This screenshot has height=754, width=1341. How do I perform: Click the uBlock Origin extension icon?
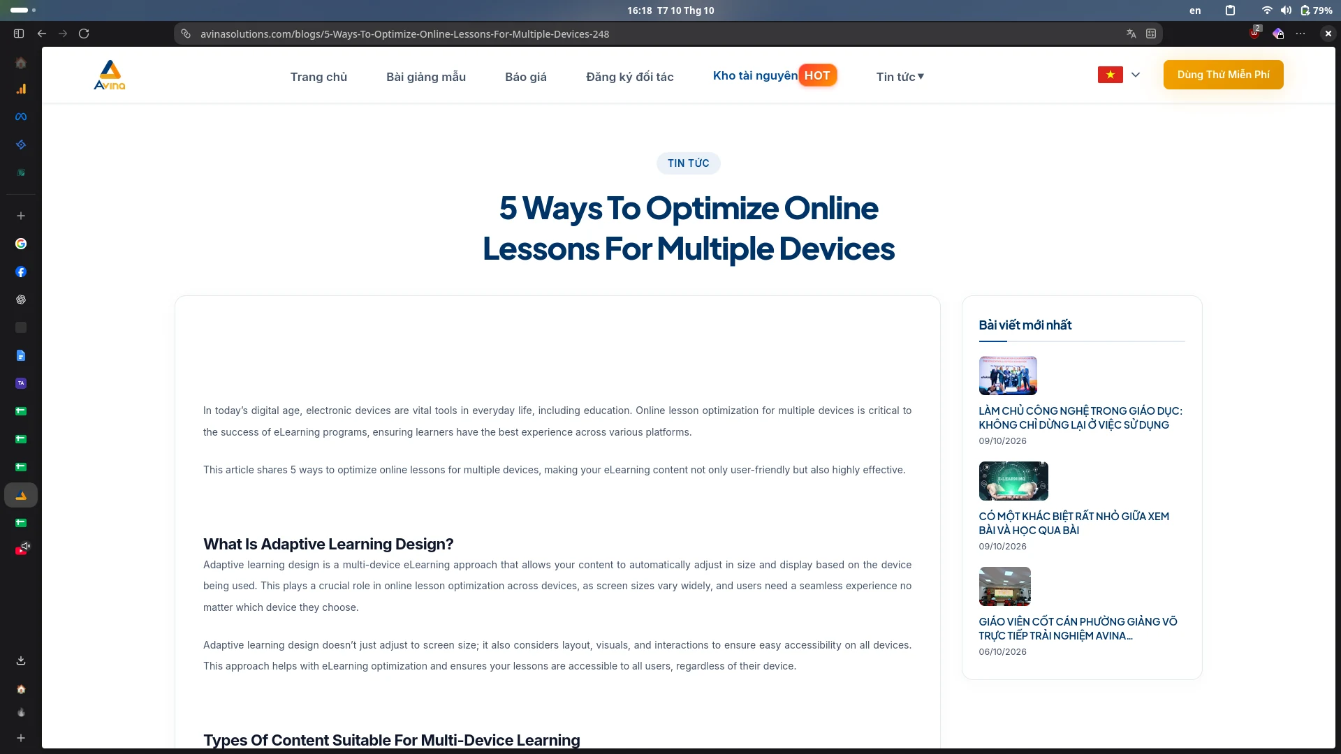point(1255,33)
